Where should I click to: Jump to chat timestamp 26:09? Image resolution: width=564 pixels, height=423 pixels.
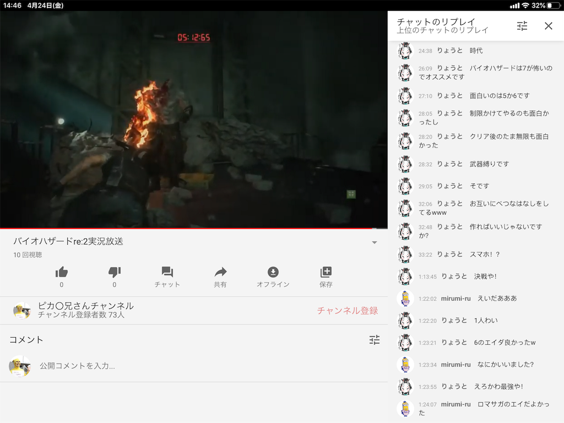(425, 68)
